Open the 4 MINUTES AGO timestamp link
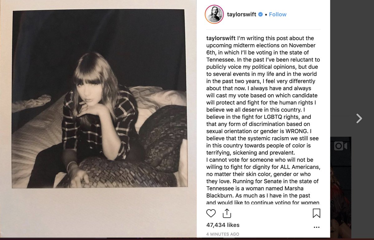The image size is (374, 240). tap(223, 234)
